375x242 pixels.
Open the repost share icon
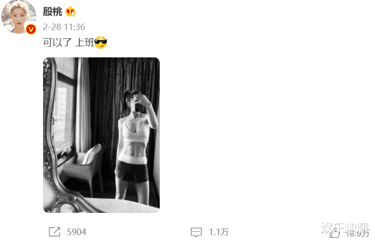[x=55, y=232]
